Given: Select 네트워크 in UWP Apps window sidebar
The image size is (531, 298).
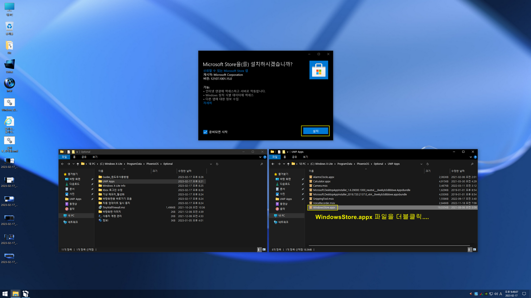Looking at the screenshot, I should (283, 222).
